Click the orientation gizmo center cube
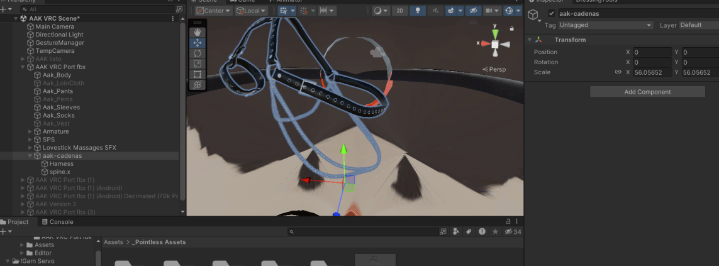Screen dimensions: 719x266 [495, 44]
